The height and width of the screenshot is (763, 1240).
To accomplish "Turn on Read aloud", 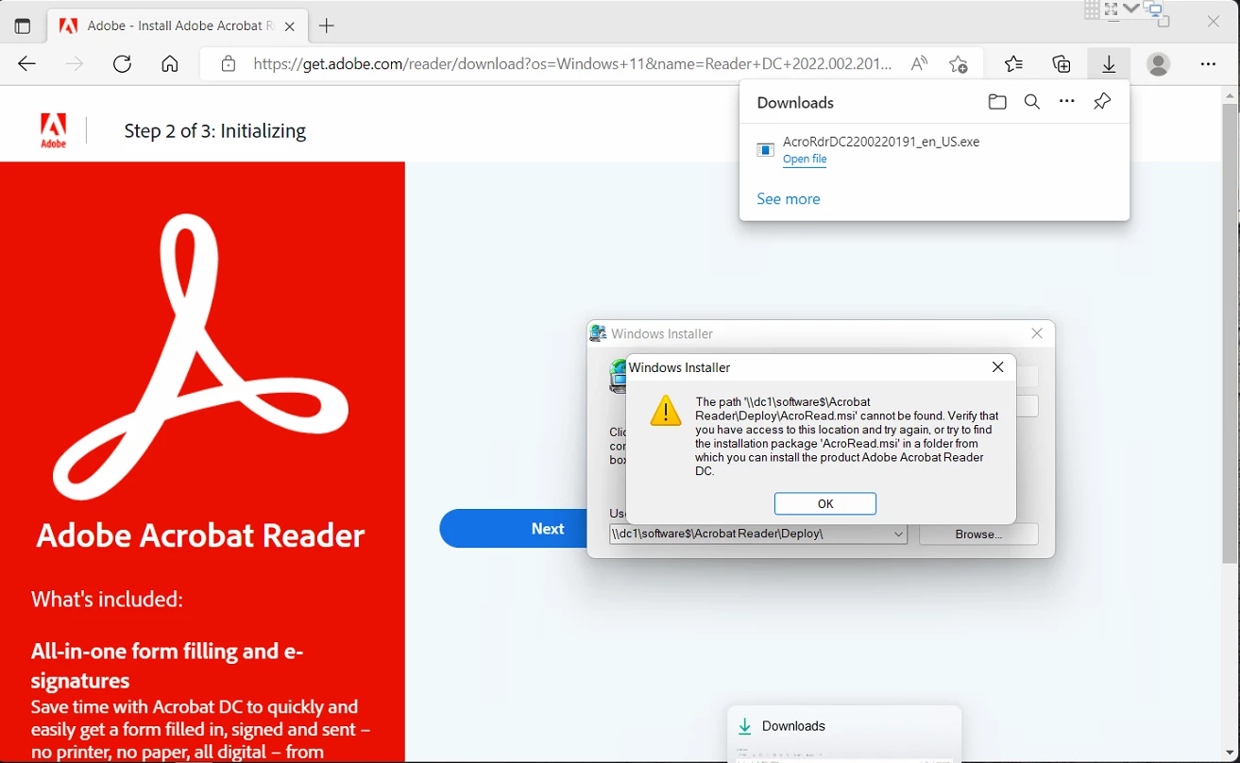I will 919,64.
